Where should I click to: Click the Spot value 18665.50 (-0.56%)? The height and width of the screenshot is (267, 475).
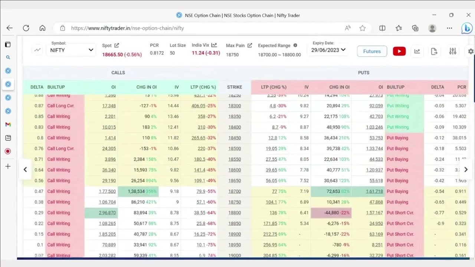pyautogui.click(x=122, y=55)
